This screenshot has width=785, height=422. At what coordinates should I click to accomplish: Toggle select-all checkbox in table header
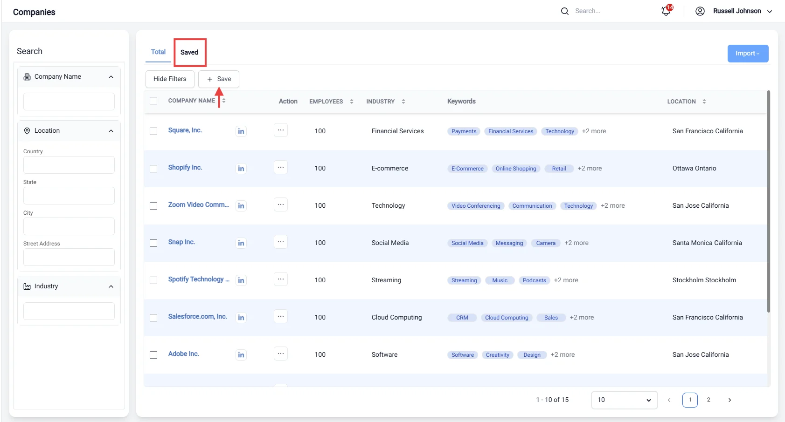(153, 101)
